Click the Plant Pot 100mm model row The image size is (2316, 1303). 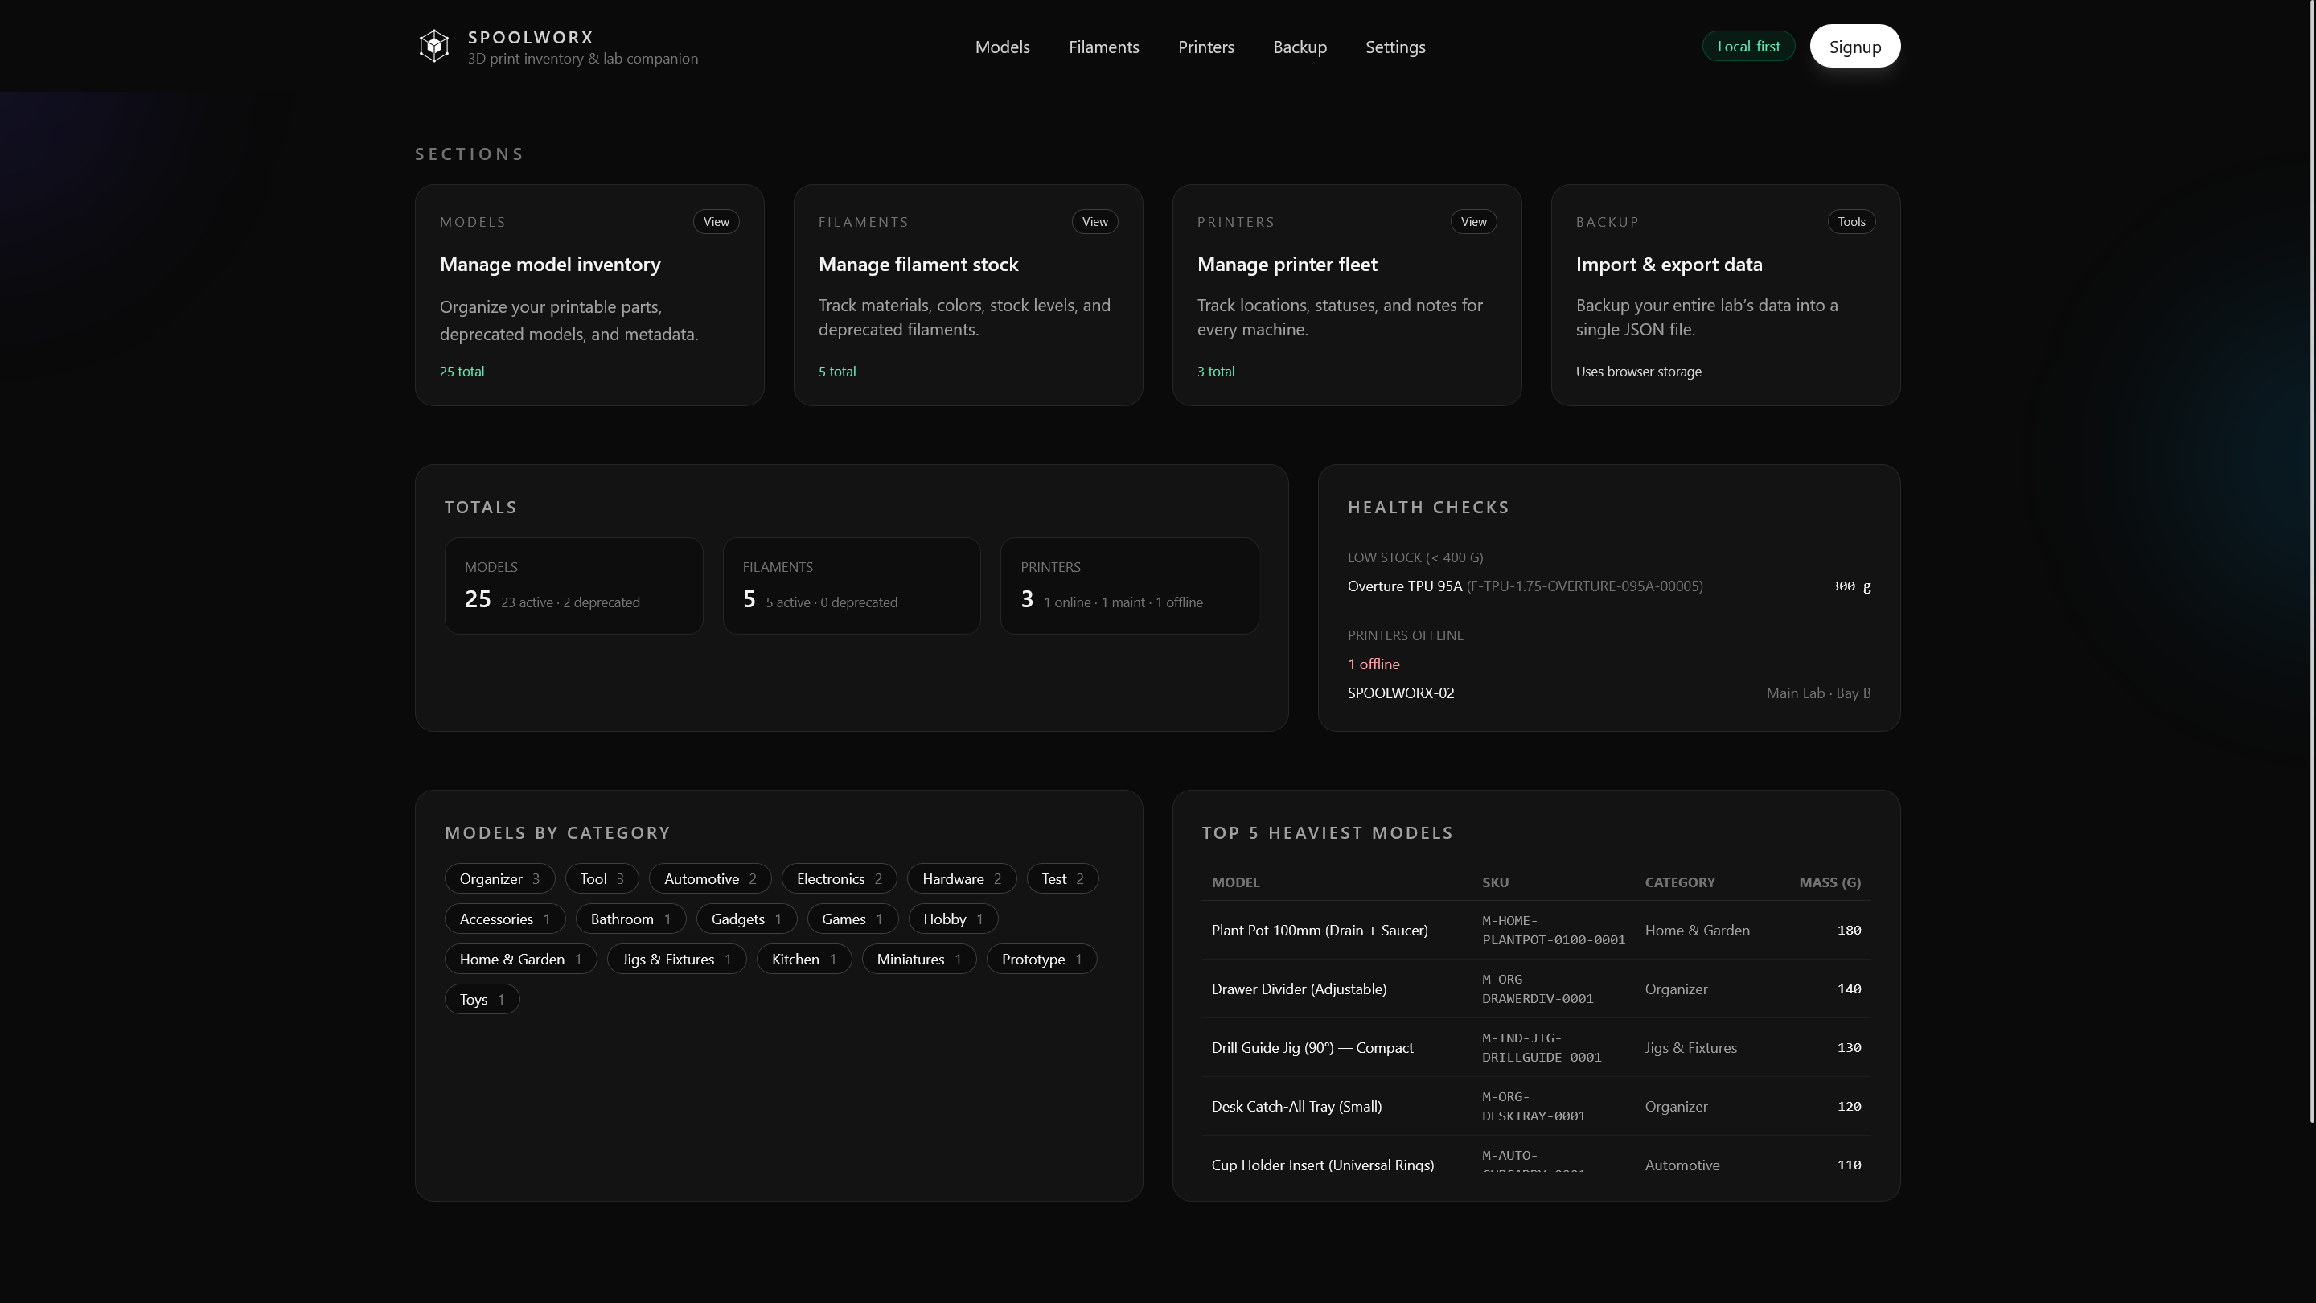(1536, 931)
